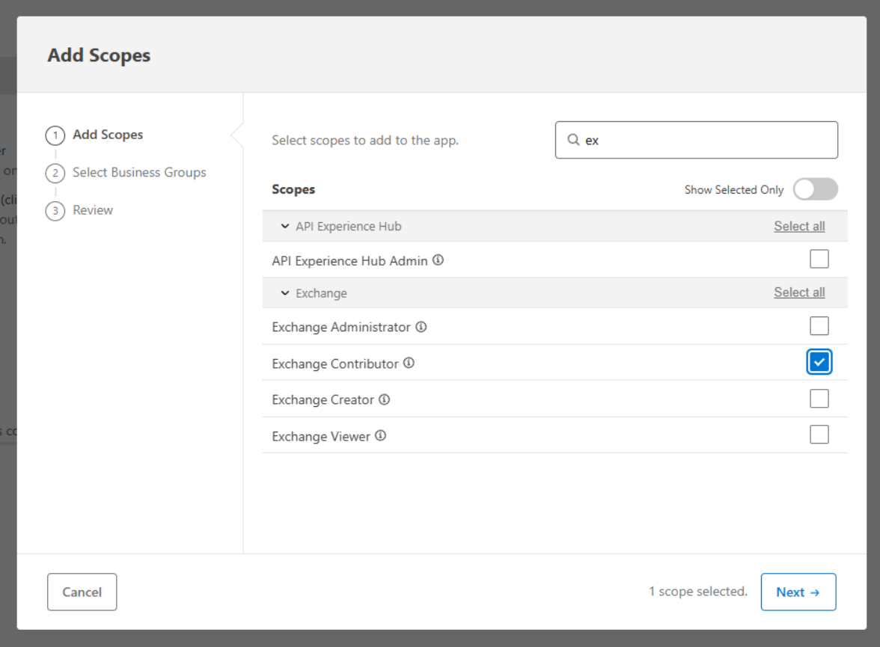The height and width of the screenshot is (647, 880).
Task: Open info icon for API Experience Hub Admin
Action: (x=439, y=260)
